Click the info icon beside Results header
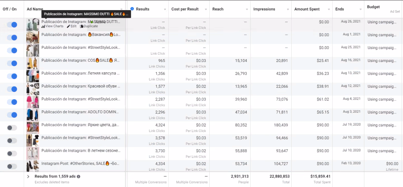 click(x=132, y=9)
